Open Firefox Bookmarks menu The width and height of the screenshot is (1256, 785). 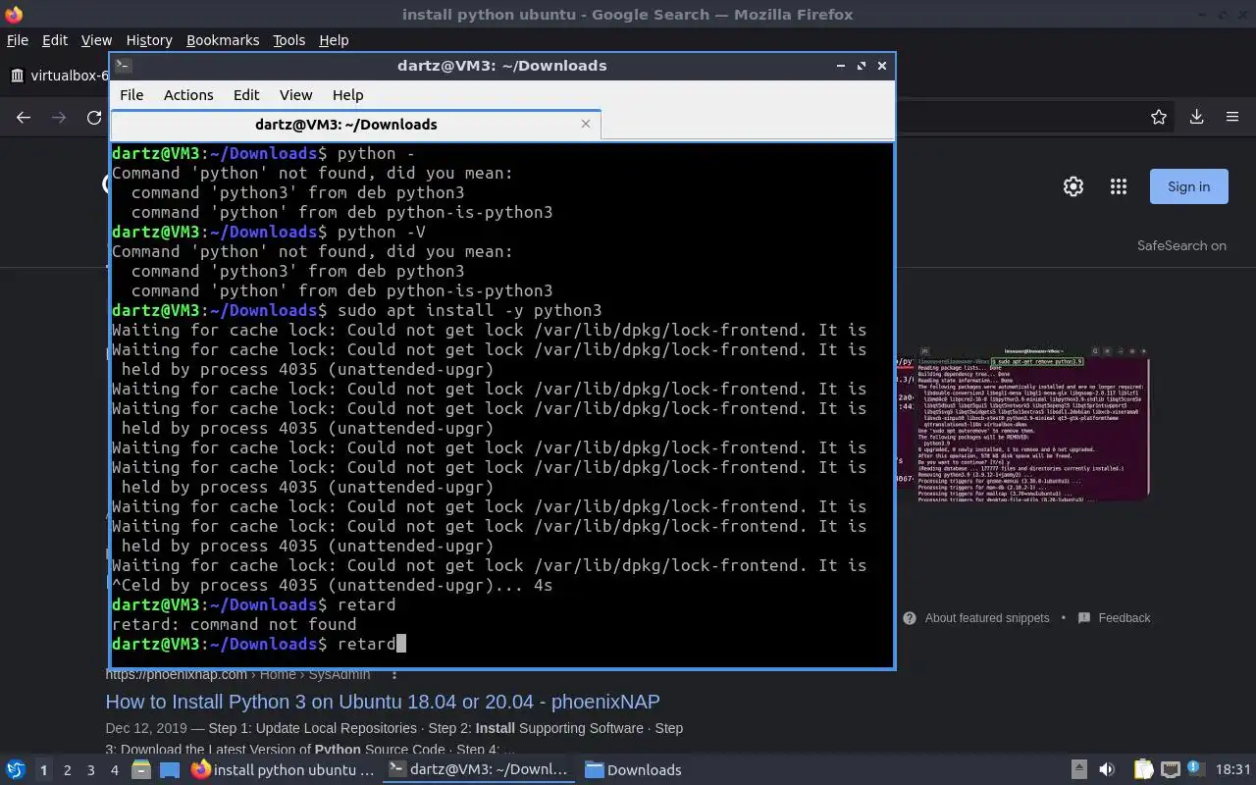tap(223, 40)
